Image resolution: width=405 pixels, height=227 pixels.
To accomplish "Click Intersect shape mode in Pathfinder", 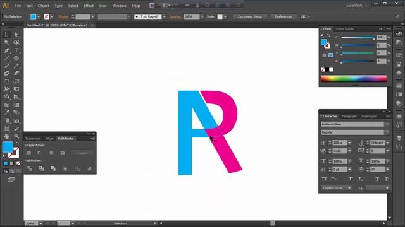I will point(51,153).
